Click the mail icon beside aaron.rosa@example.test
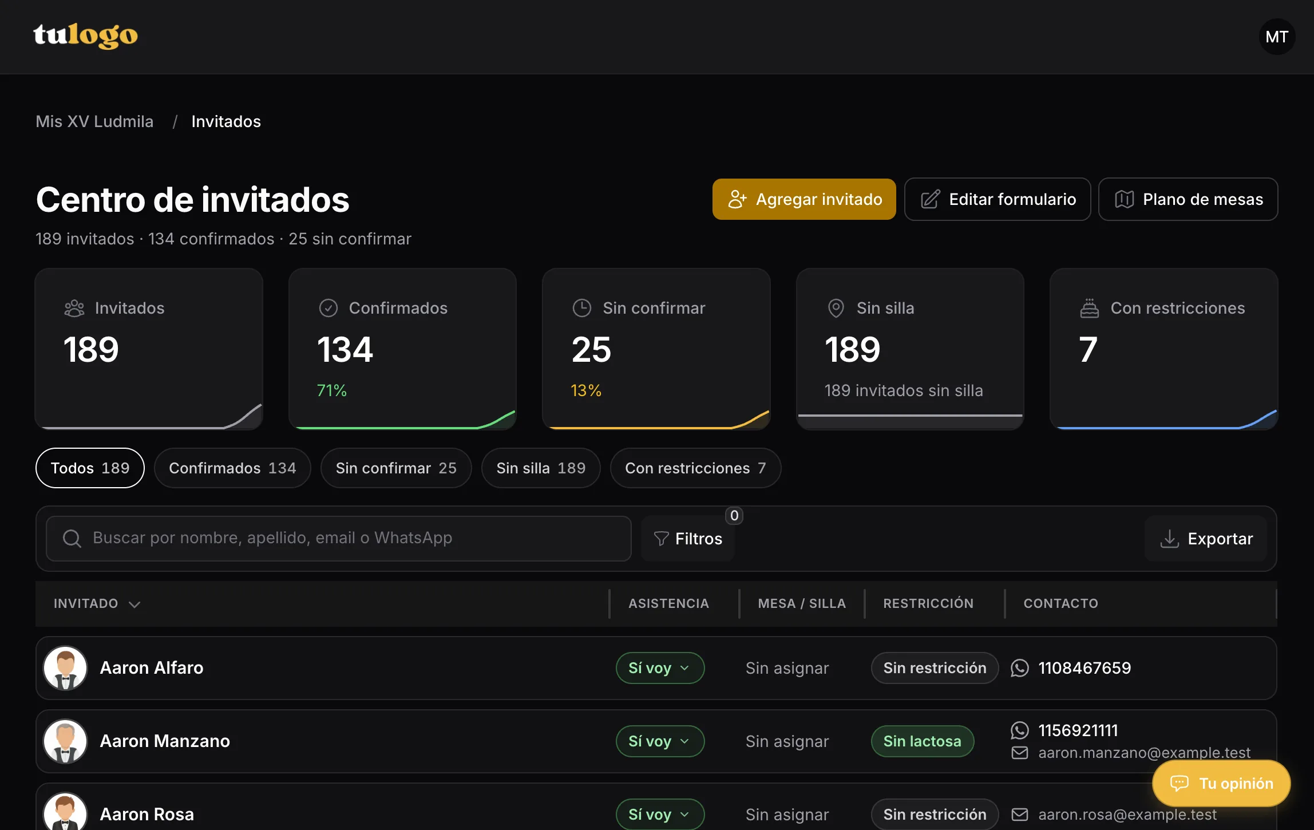This screenshot has width=1314, height=830. (x=1020, y=815)
